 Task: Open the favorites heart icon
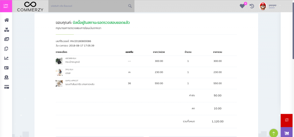242,6
